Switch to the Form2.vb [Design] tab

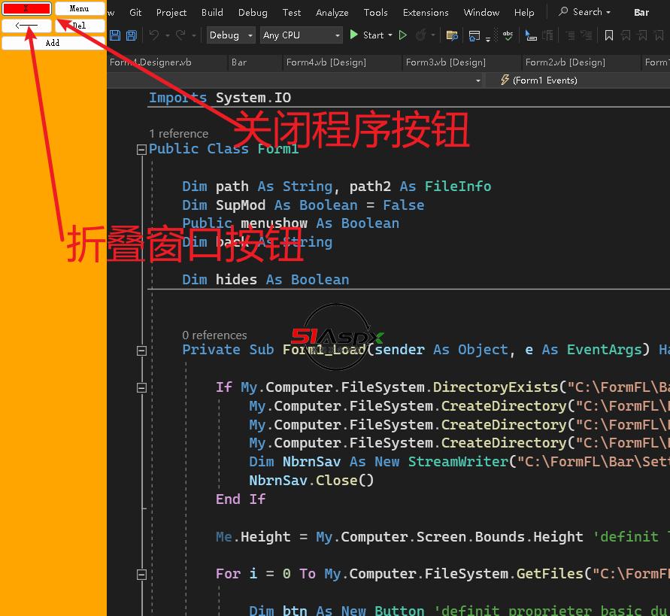(x=581, y=62)
